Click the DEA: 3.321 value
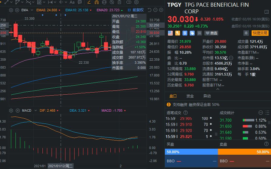271x169 pixels. (x=78, y=110)
